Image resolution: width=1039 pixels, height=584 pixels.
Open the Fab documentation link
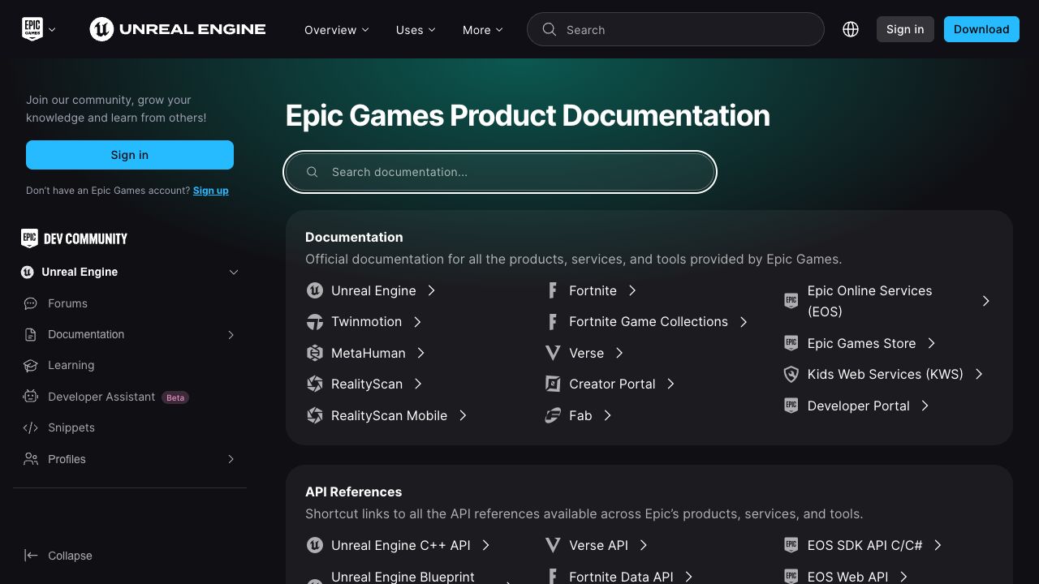(x=580, y=415)
